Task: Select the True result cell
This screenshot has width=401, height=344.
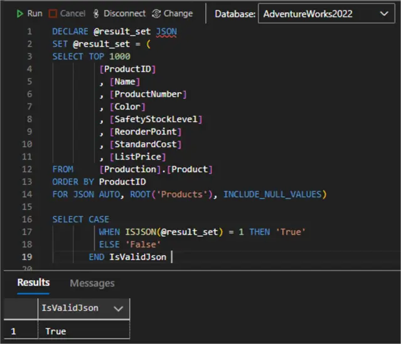Action: [84, 331]
